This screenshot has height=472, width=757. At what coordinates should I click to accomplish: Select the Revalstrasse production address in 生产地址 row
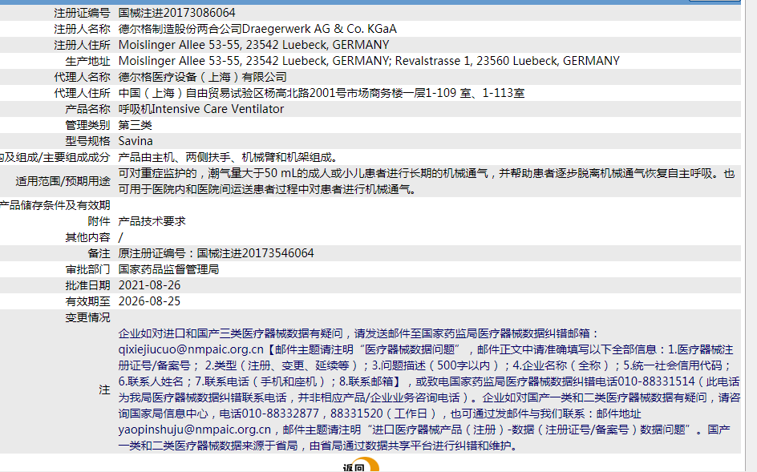pos(508,61)
